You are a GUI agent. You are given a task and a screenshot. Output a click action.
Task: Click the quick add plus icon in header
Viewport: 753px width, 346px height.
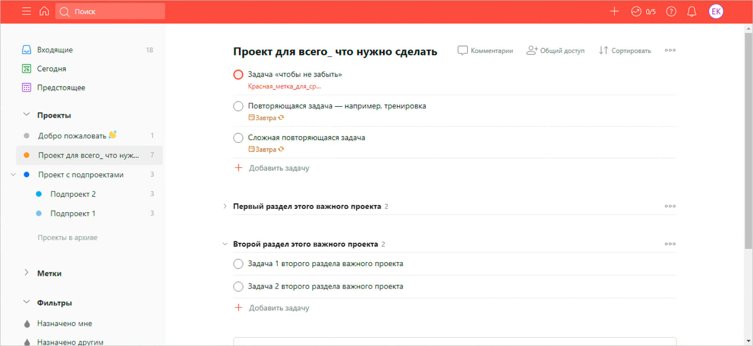point(614,11)
